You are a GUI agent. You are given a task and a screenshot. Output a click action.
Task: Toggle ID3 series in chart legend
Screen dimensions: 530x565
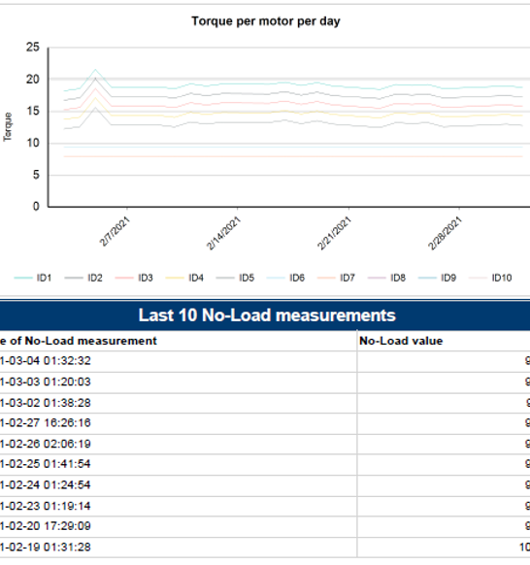[x=134, y=278]
